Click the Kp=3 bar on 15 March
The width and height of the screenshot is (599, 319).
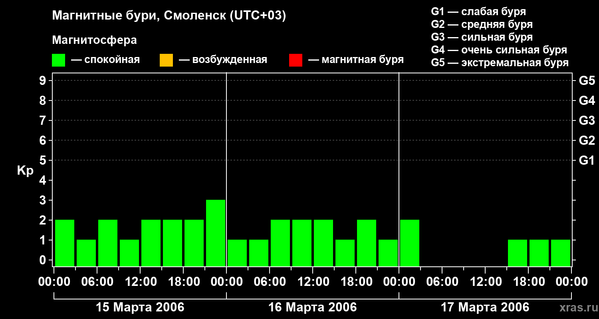[216, 233]
